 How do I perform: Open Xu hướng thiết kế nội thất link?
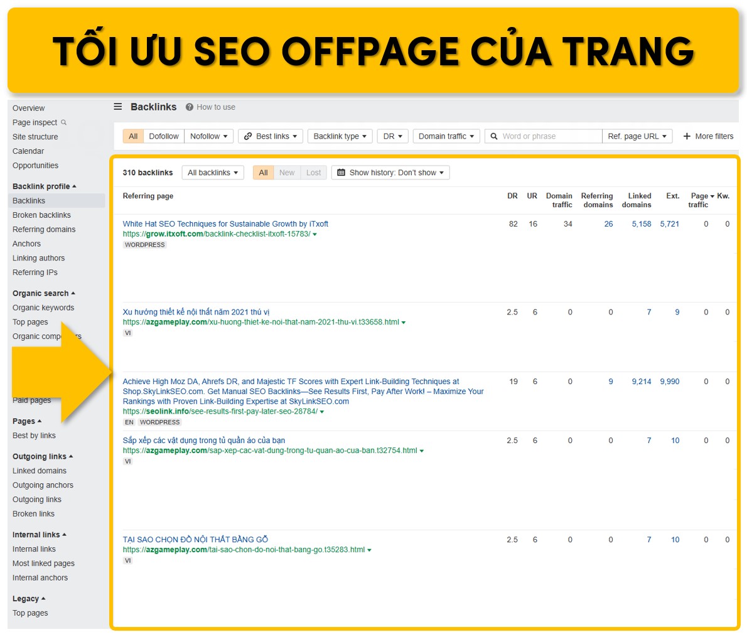[x=196, y=312]
